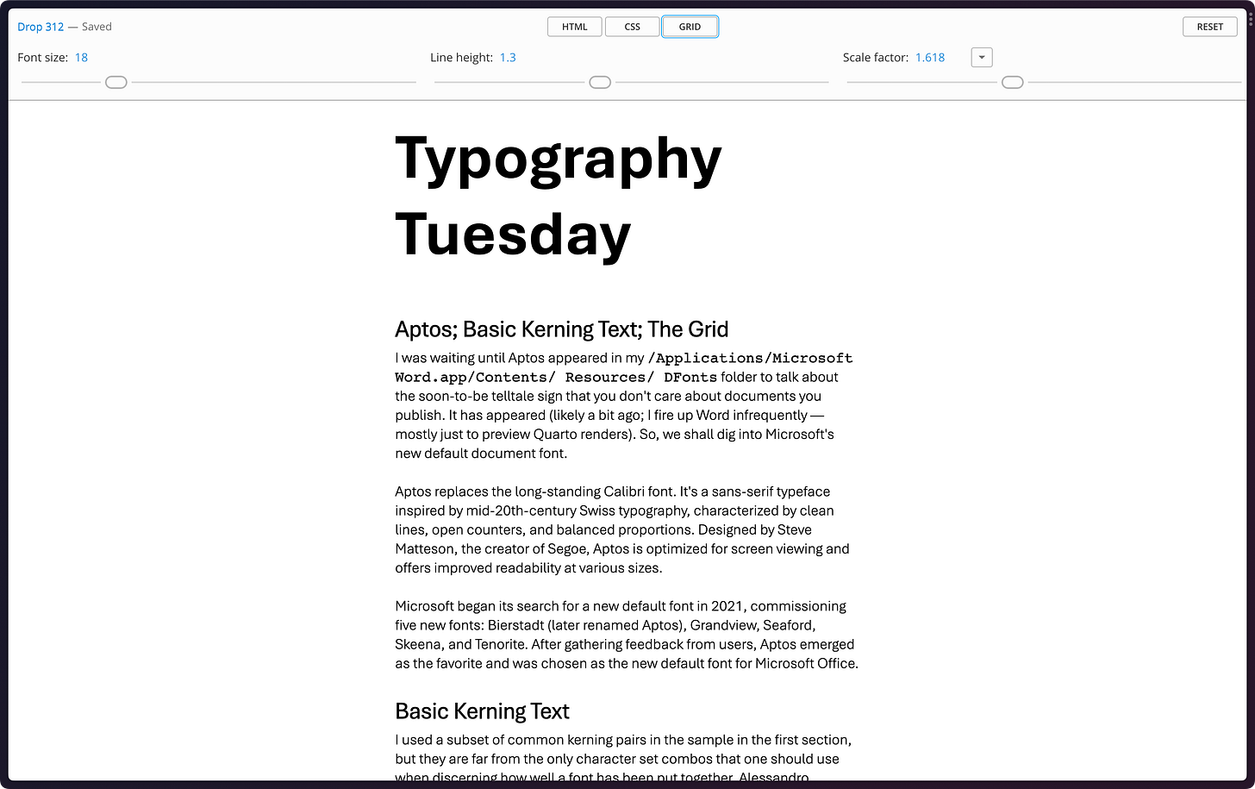Click the 'Line height:' label
Image resolution: width=1255 pixels, height=789 pixels.
[462, 58]
